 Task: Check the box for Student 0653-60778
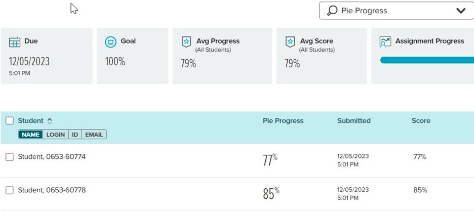tap(10, 190)
